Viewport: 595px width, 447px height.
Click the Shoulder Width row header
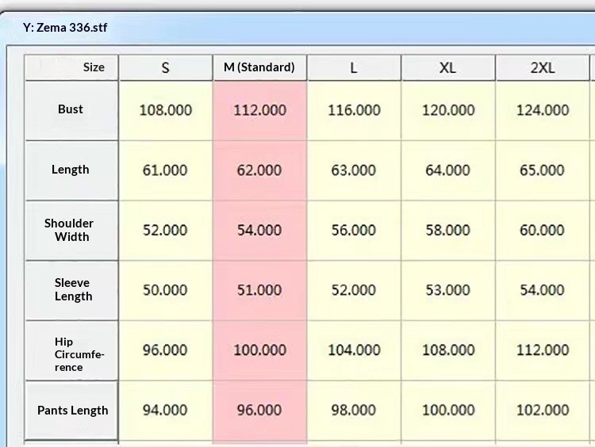[71, 230]
